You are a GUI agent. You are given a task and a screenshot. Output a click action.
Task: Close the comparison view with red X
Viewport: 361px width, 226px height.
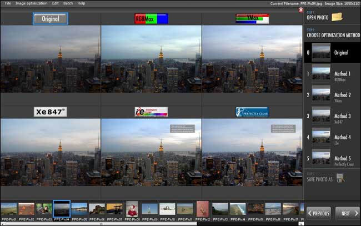(x=300, y=9)
